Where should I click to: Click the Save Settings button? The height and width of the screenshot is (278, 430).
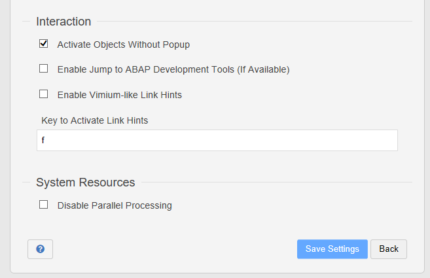[332, 249]
